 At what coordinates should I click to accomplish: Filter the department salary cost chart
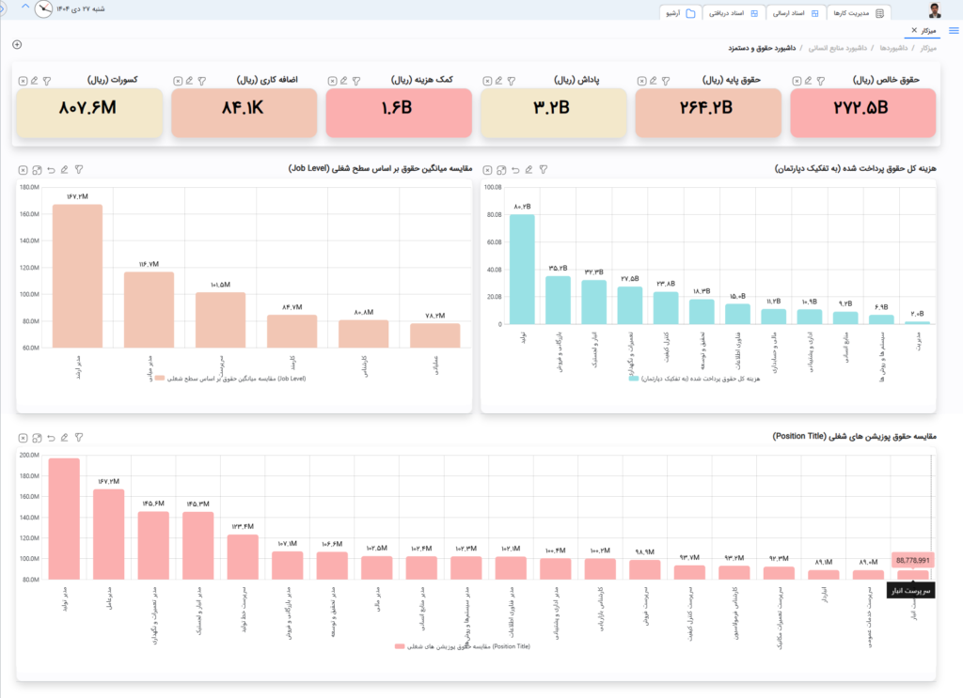[x=544, y=170]
